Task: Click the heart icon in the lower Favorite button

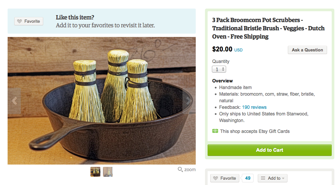Action: coord(216,178)
